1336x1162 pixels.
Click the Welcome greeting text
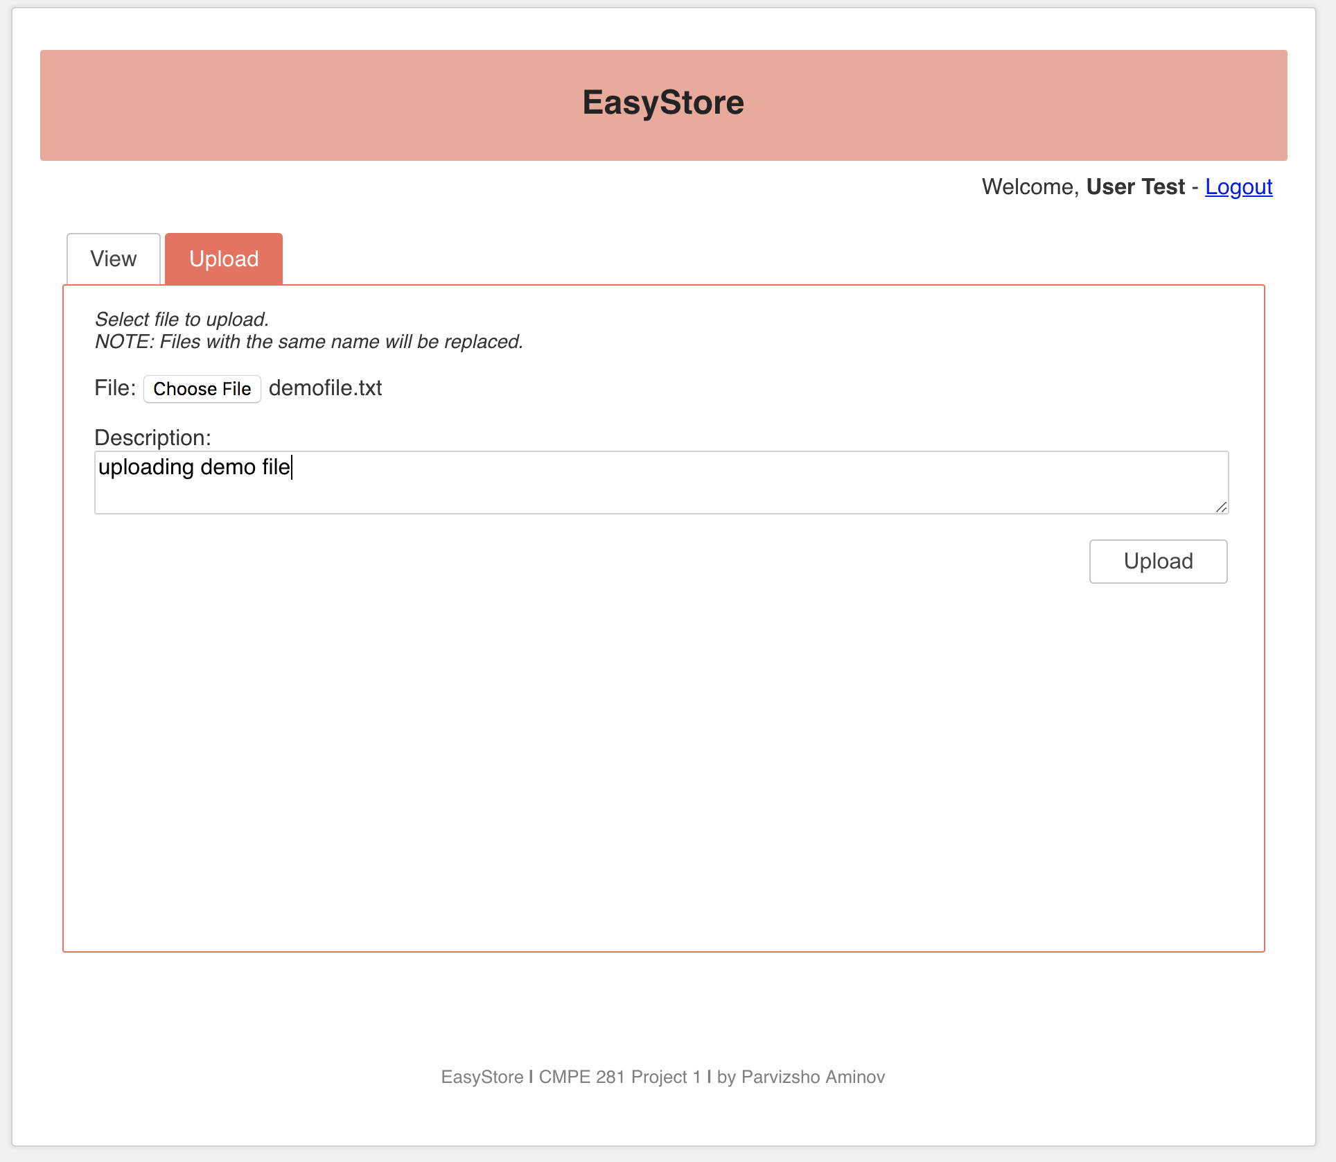1030,187
